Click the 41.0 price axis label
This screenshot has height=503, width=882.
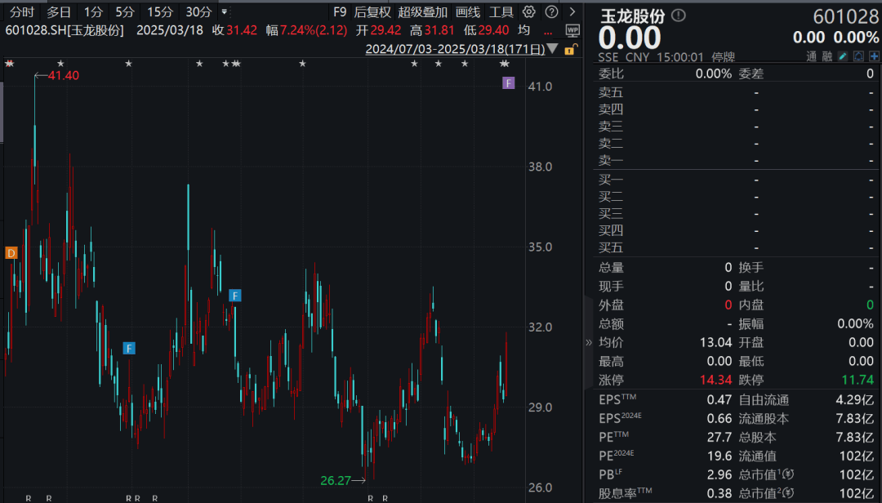(540, 87)
